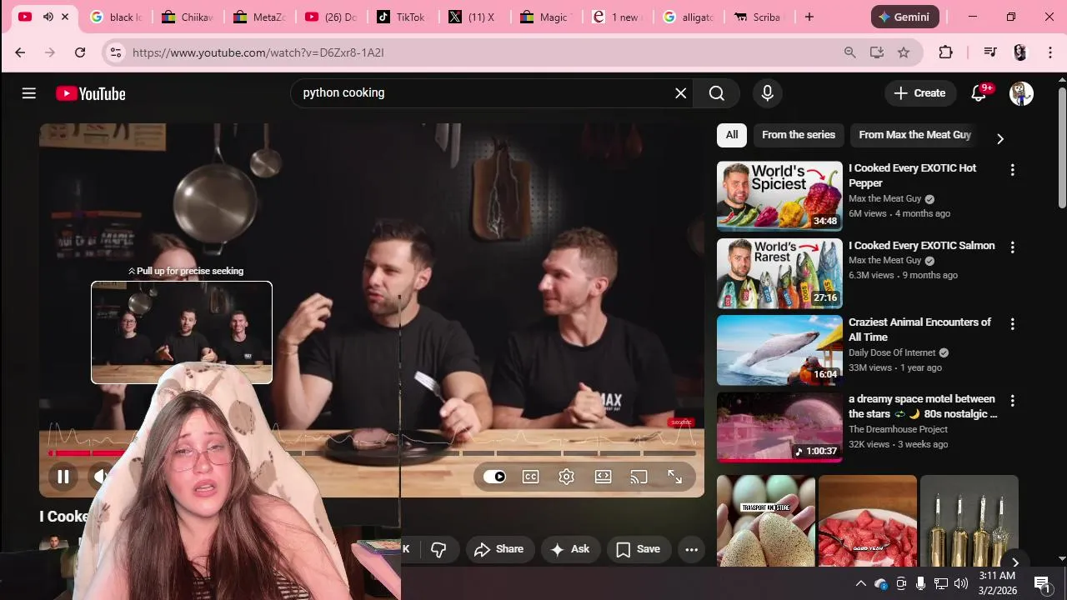
Task: Show more filter chips with arrow
Action: click(1000, 139)
